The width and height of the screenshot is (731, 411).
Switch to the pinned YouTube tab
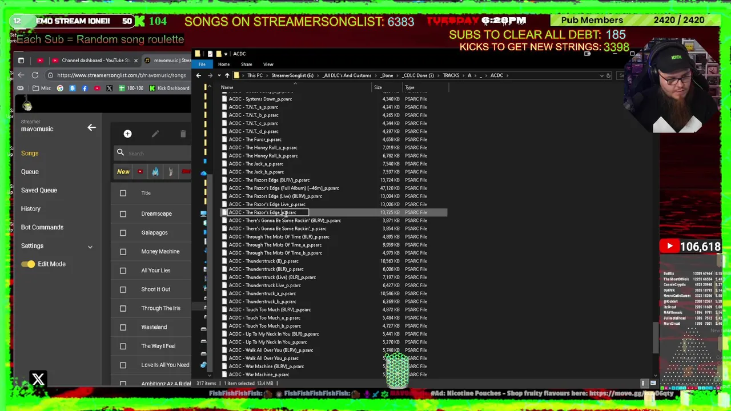pos(40,61)
